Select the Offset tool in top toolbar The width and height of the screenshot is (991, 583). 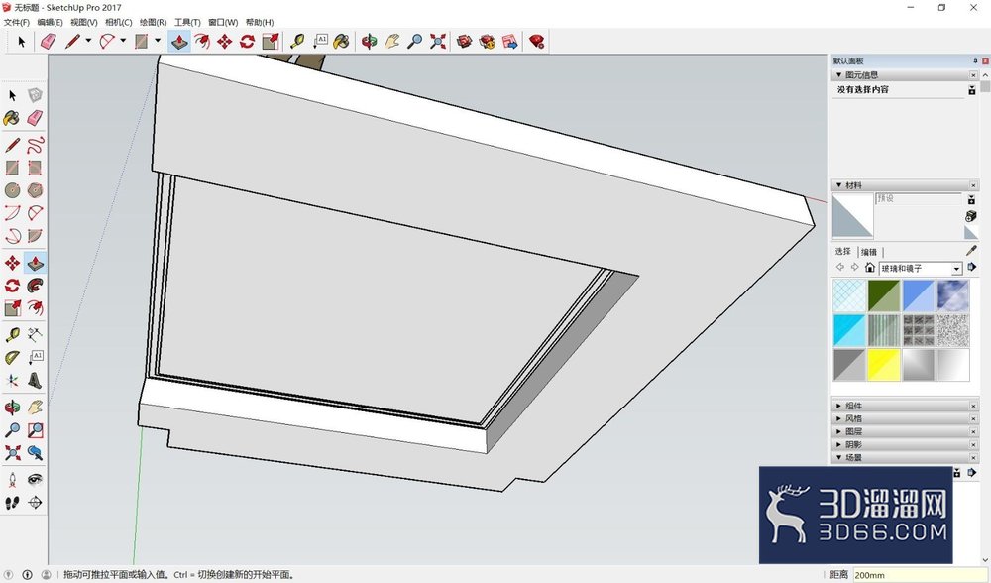coord(202,42)
